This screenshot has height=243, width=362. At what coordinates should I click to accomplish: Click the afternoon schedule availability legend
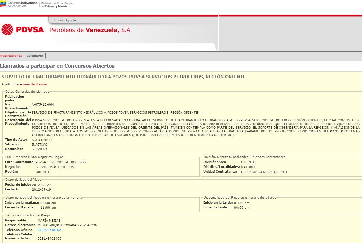[x=240, y=198]
